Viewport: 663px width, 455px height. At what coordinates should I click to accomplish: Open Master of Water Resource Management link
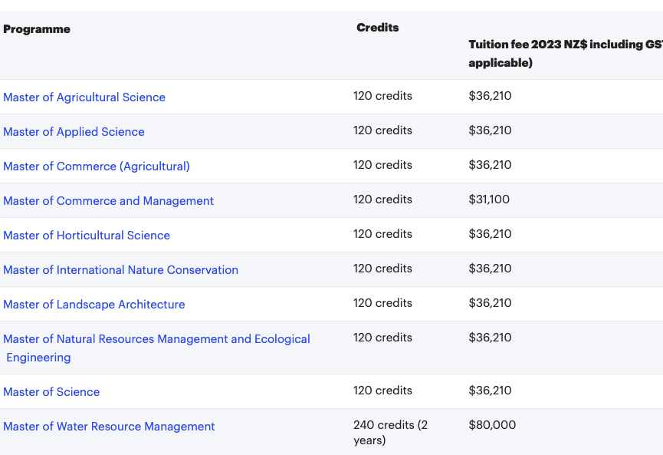click(x=109, y=427)
